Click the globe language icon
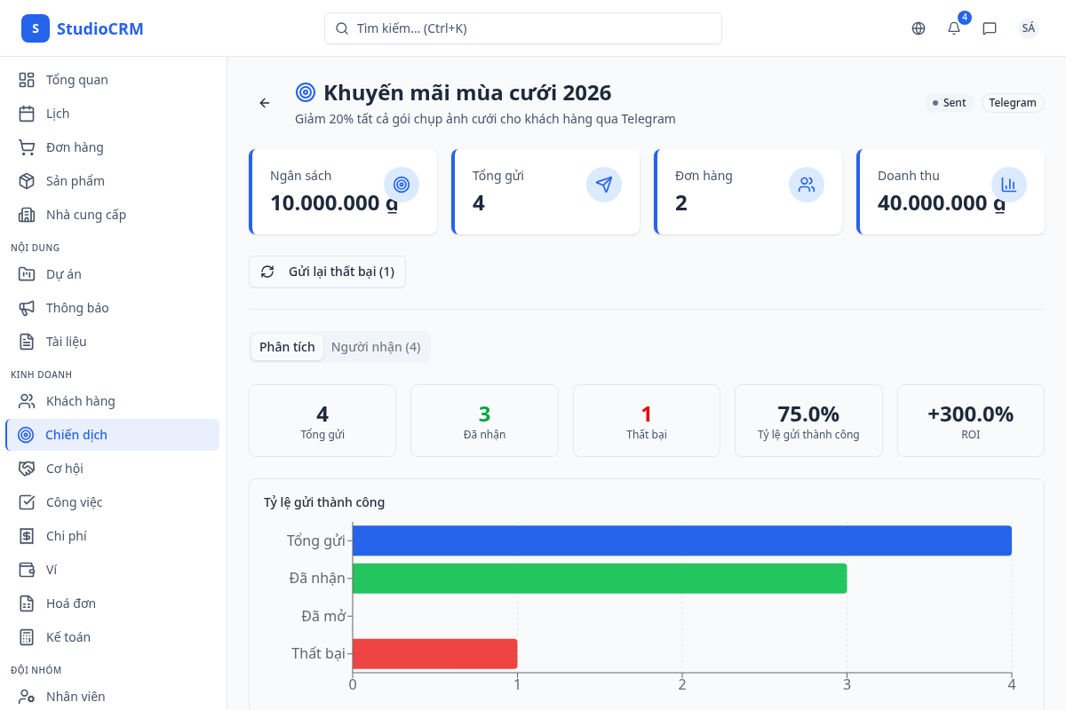Viewport: 1066px width, 710px height. 918,28
